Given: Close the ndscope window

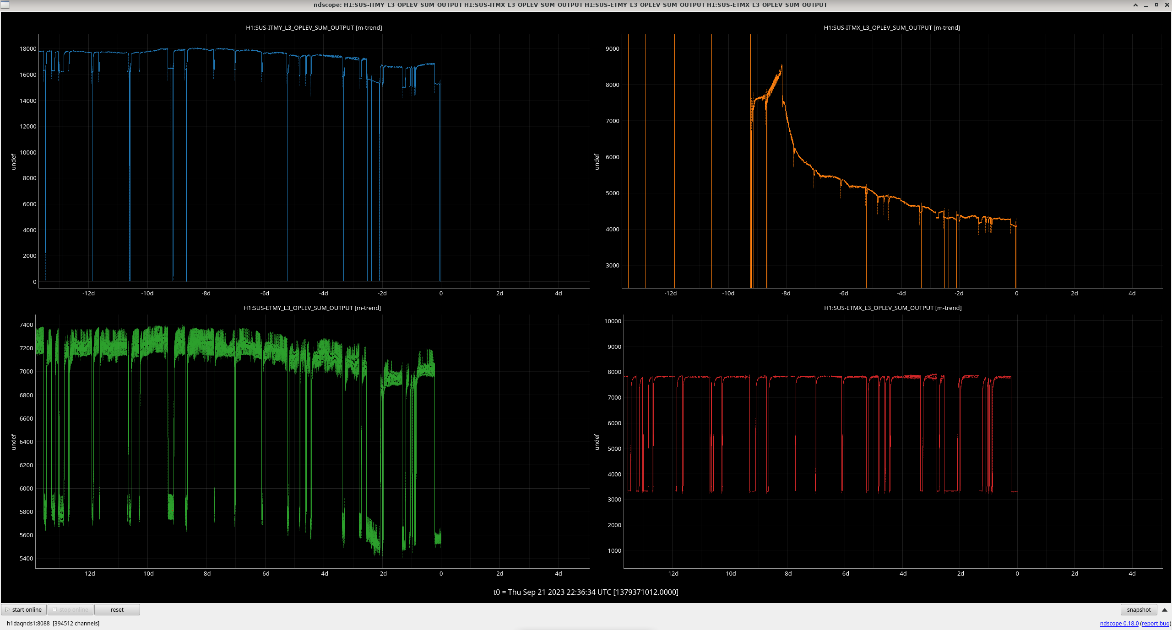Looking at the screenshot, I should click(x=1167, y=5).
